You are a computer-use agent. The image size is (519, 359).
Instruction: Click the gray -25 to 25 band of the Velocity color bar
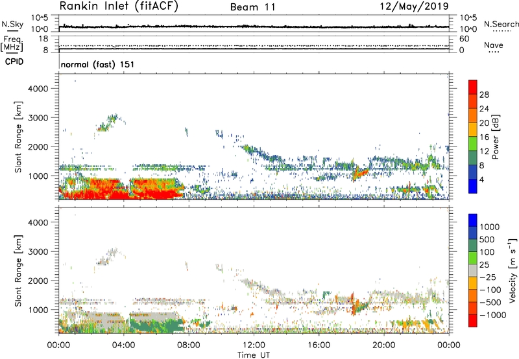[473, 270]
